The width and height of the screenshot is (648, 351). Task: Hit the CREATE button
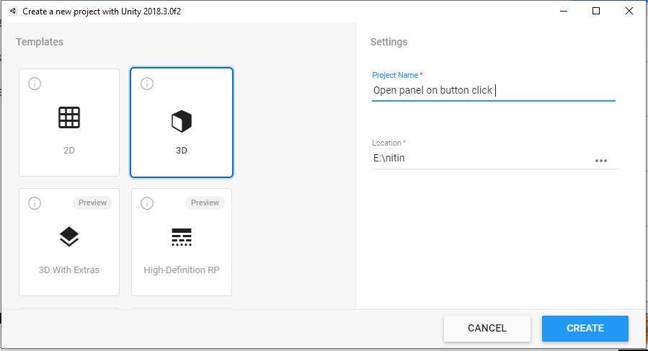(585, 328)
